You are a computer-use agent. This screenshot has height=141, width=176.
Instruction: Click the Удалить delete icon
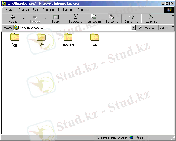[x=151, y=17]
